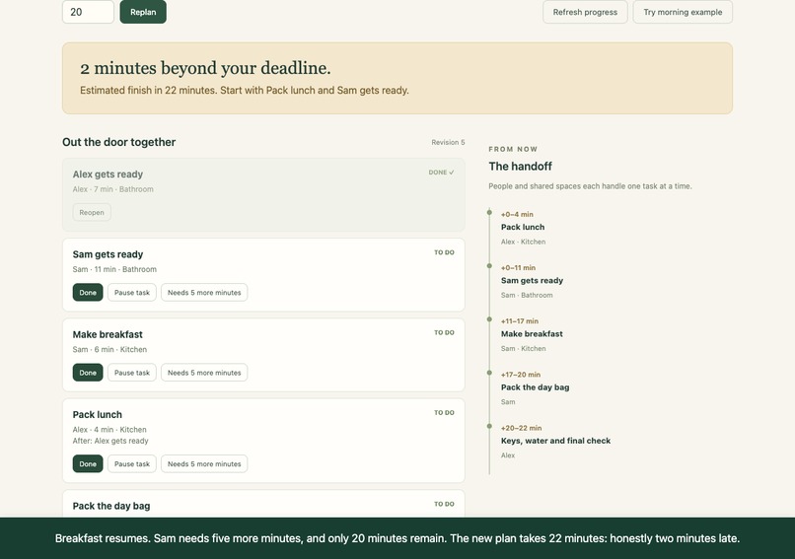Click "Estimated finish in 22 minutes" banner text
This screenshot has width=795, height=559.
pyautogui.click(x=245, y=91)
